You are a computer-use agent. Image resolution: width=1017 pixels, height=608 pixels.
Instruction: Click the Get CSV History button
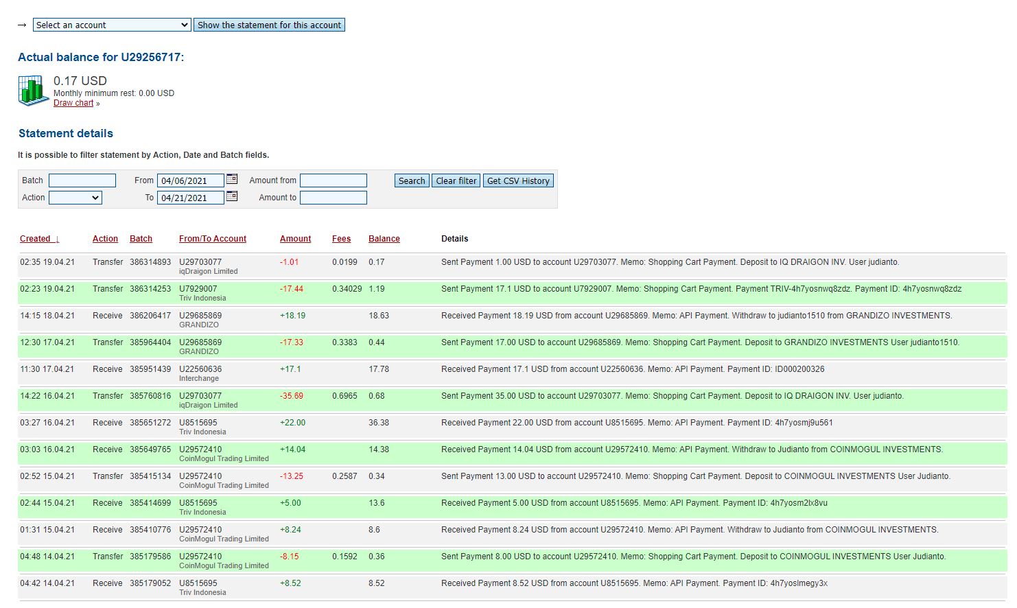point(518,181)
